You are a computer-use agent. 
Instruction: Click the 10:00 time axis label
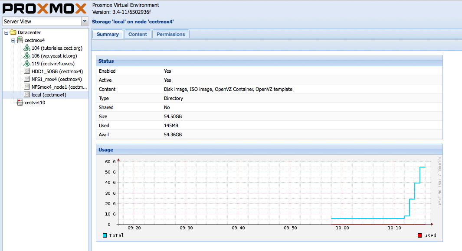pos(342,228)
